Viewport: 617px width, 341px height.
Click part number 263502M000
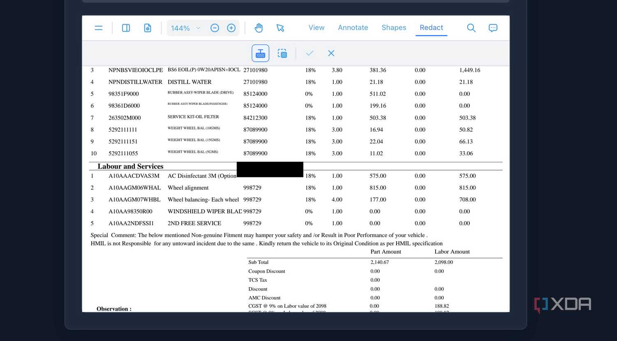pyautogui.click(x=125, y=118)
